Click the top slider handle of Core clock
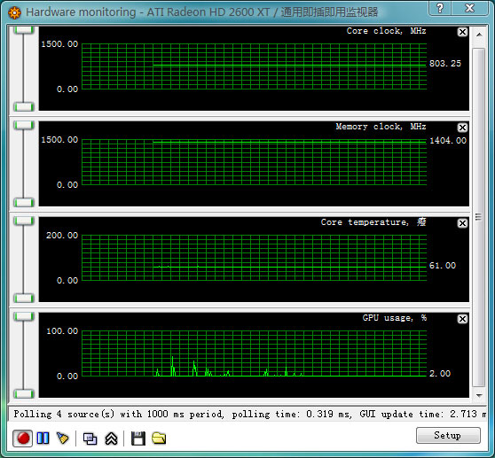Image resolution: width=495 pixels, height=458 pixels. pyautogui.click(x=24, y=30)
